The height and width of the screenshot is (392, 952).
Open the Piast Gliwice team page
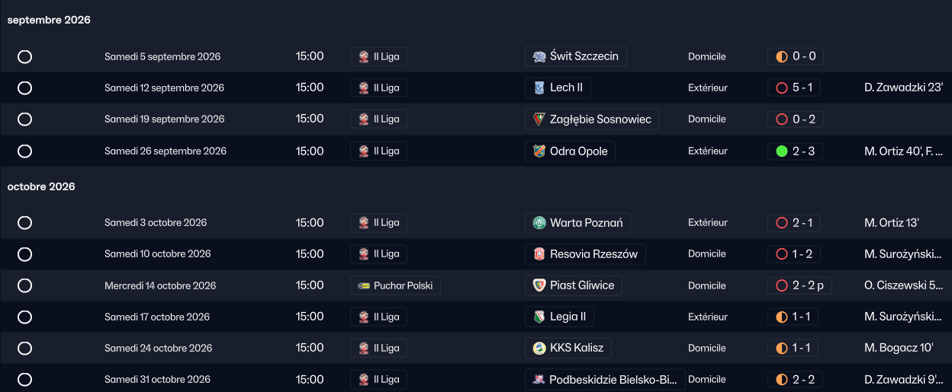582,285
